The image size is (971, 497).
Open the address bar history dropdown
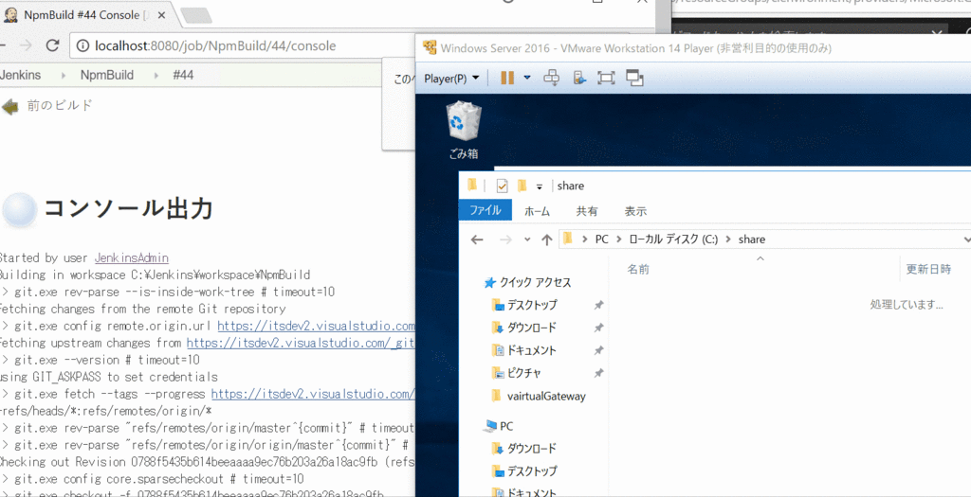tap(966, 240)
